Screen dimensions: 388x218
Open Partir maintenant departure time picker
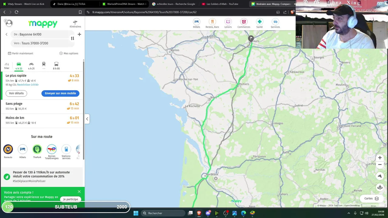pos(21,53)
